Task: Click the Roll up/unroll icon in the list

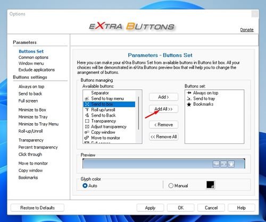Action: click(87, 110)
